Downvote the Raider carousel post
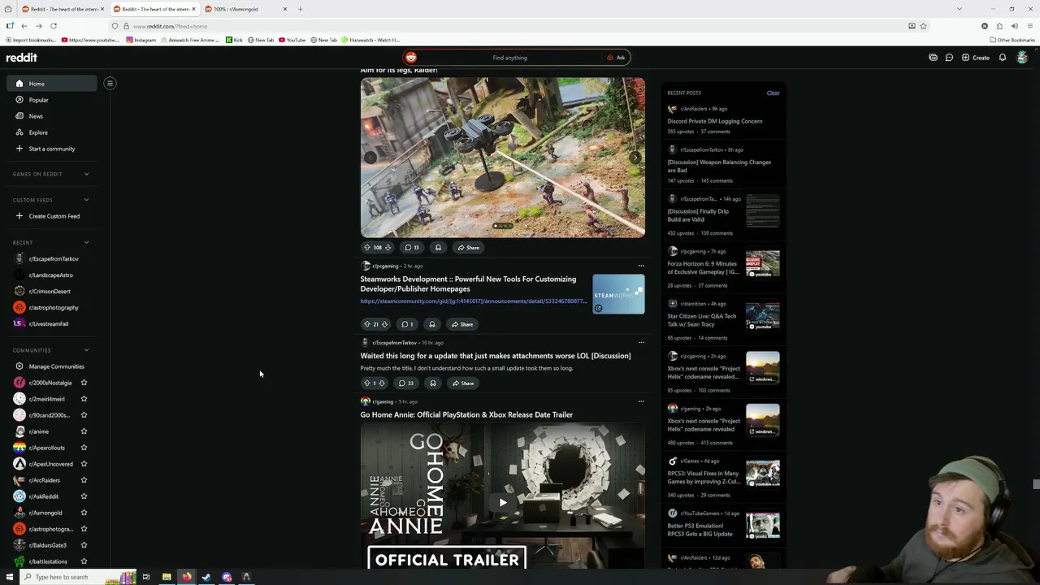 388,247
